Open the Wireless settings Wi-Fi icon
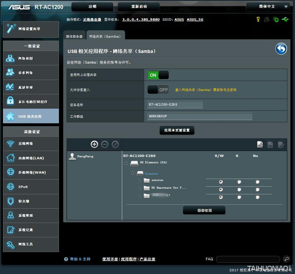295x274 pixels. (x=10, y=144)
